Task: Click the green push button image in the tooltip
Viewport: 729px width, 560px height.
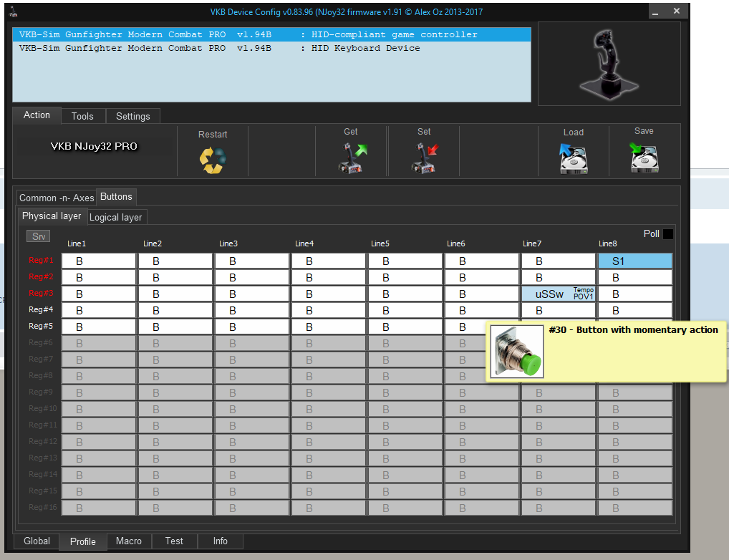Action: pos(517,351)
